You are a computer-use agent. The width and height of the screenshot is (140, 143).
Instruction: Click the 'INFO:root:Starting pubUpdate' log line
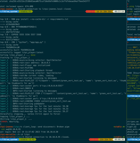22,104
